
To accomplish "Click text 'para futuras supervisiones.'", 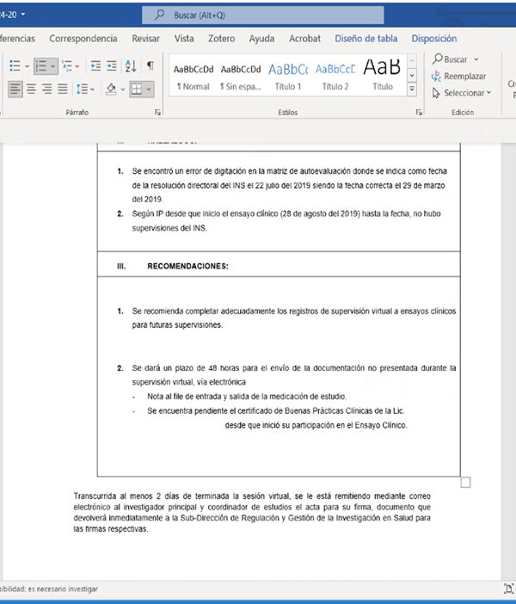I will point(177,325).
